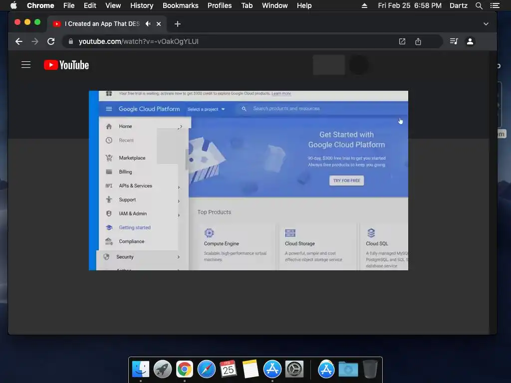Open Spotlight search in menu bar
The image size is (511, 383).
479,5
